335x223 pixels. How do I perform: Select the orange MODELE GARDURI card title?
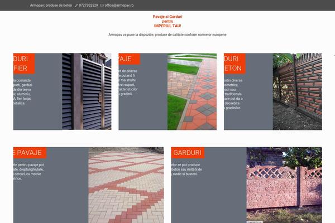click(x=188, y=153)
